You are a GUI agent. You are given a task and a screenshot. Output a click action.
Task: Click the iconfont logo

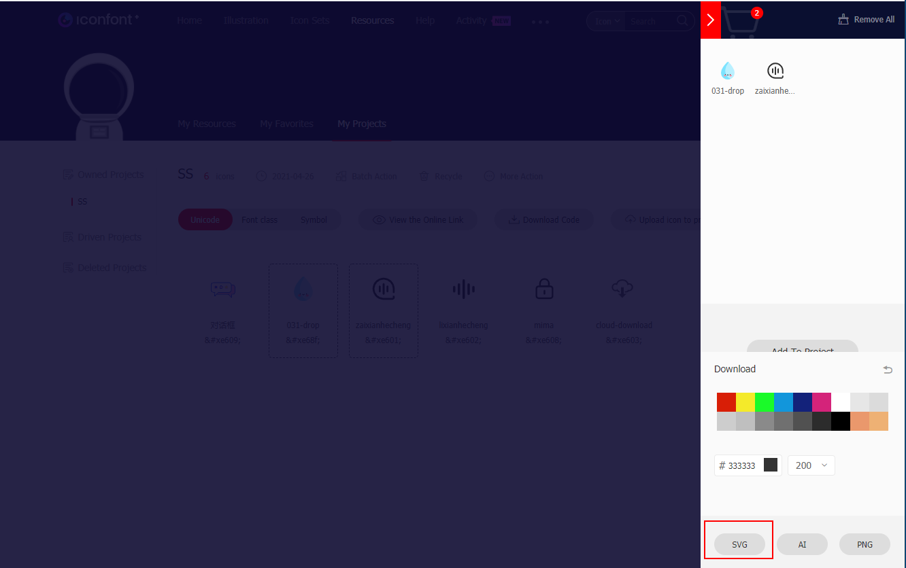click(x=98, y=20)
